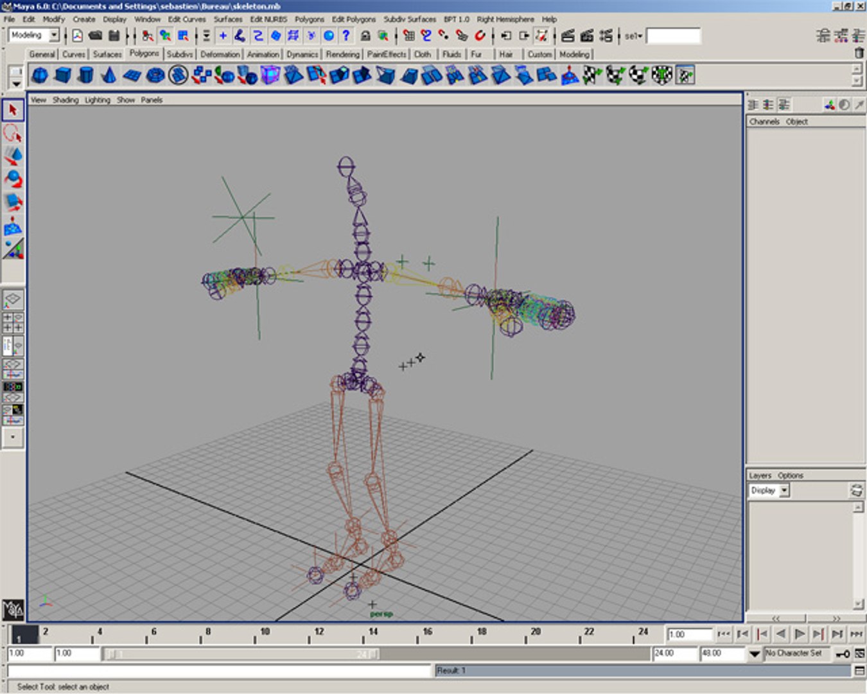Open the Channels menu in Channel Box
867x694 pixels.
click(x=764, y=121)
